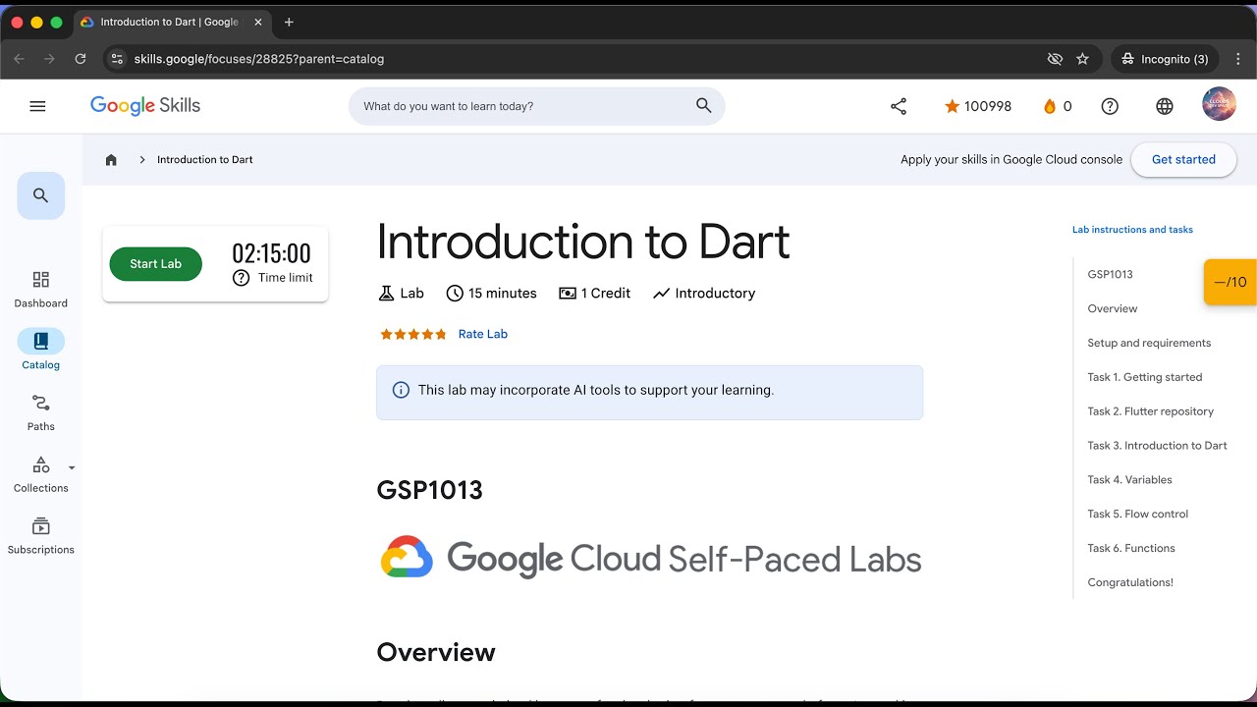Click the search magnifier in search bar
This screenshot has width=1257, height=707.
tap(703, 106)
